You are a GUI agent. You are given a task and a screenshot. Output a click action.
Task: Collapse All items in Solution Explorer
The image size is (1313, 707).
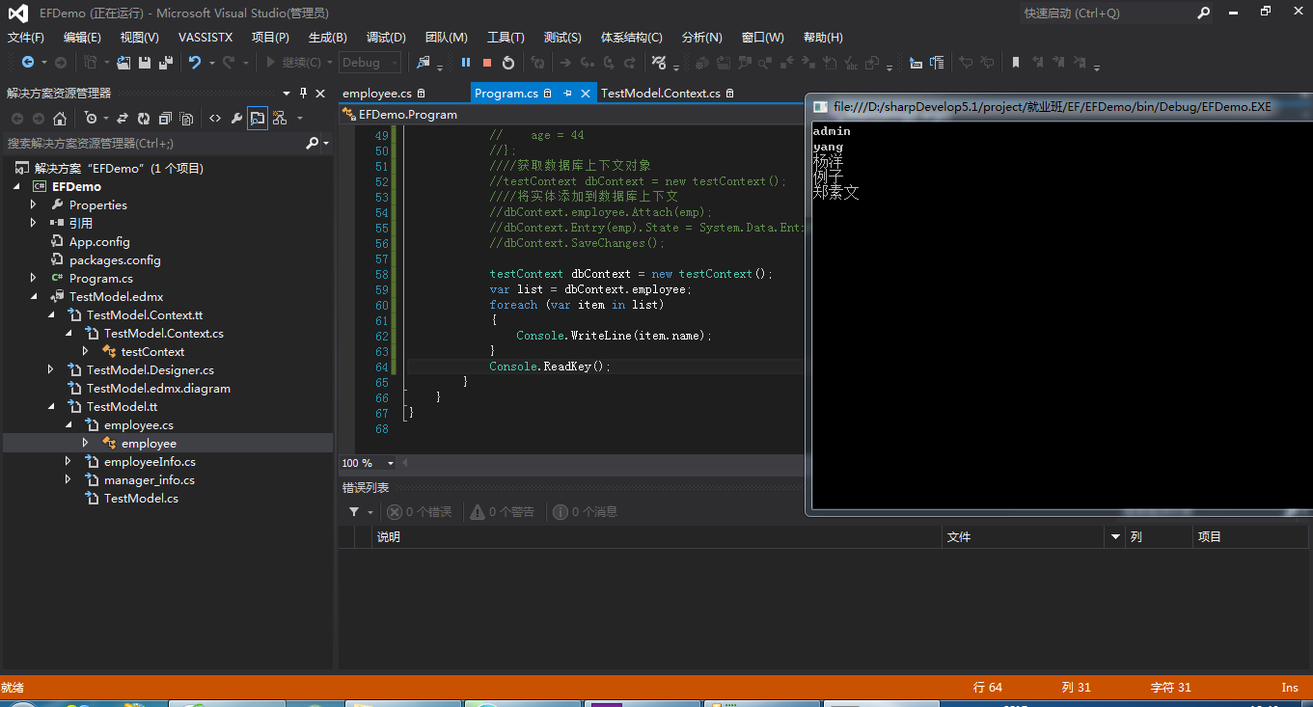(x=165, y=118)
